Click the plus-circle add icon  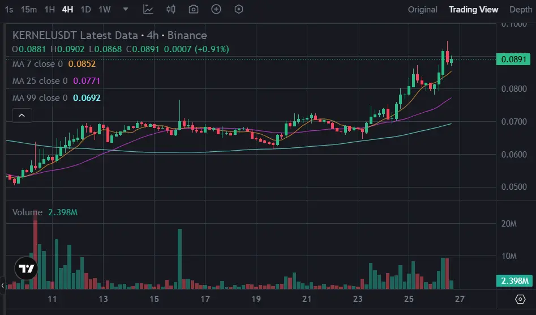216,9
